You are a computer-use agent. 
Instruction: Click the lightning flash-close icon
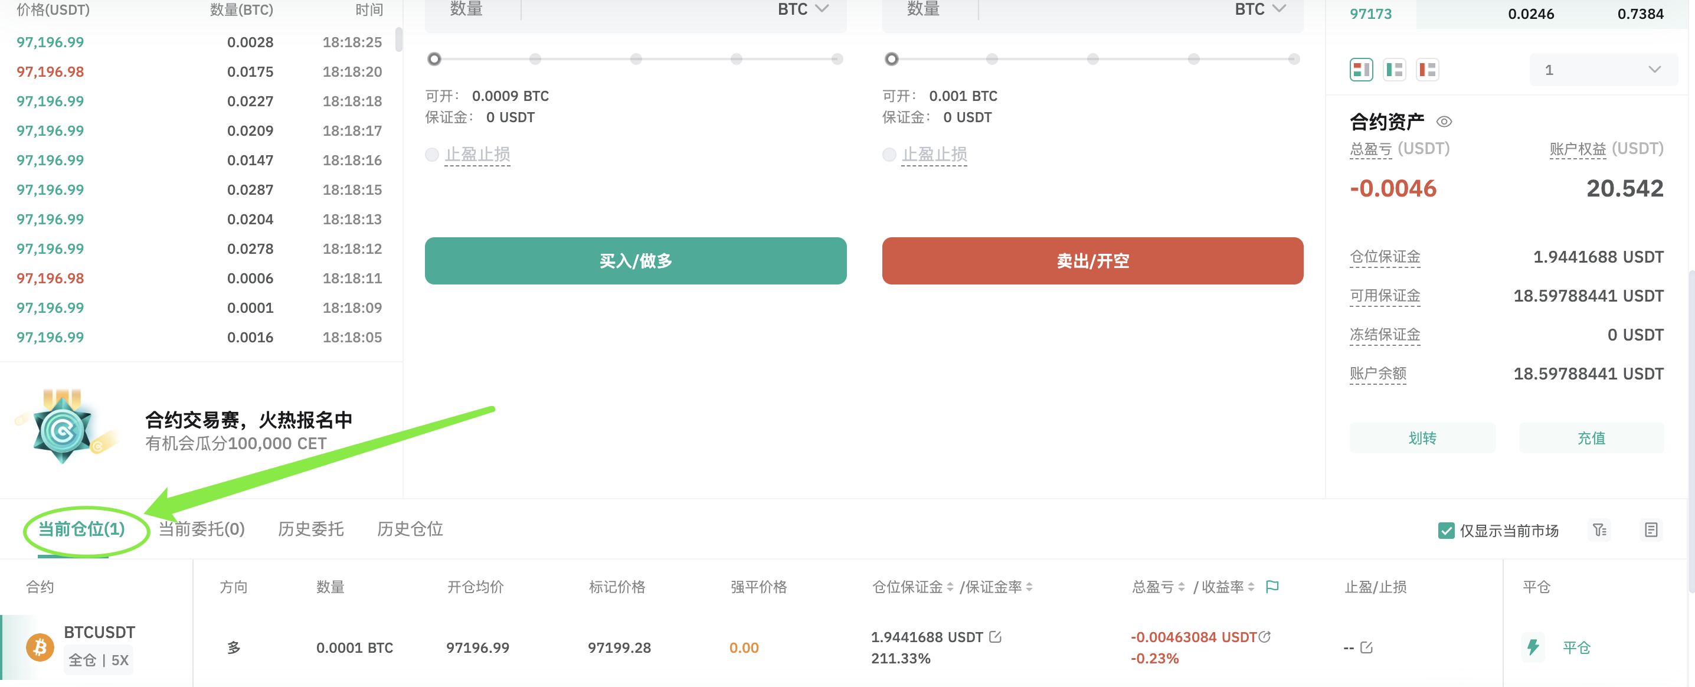(x=1533, y=647)
